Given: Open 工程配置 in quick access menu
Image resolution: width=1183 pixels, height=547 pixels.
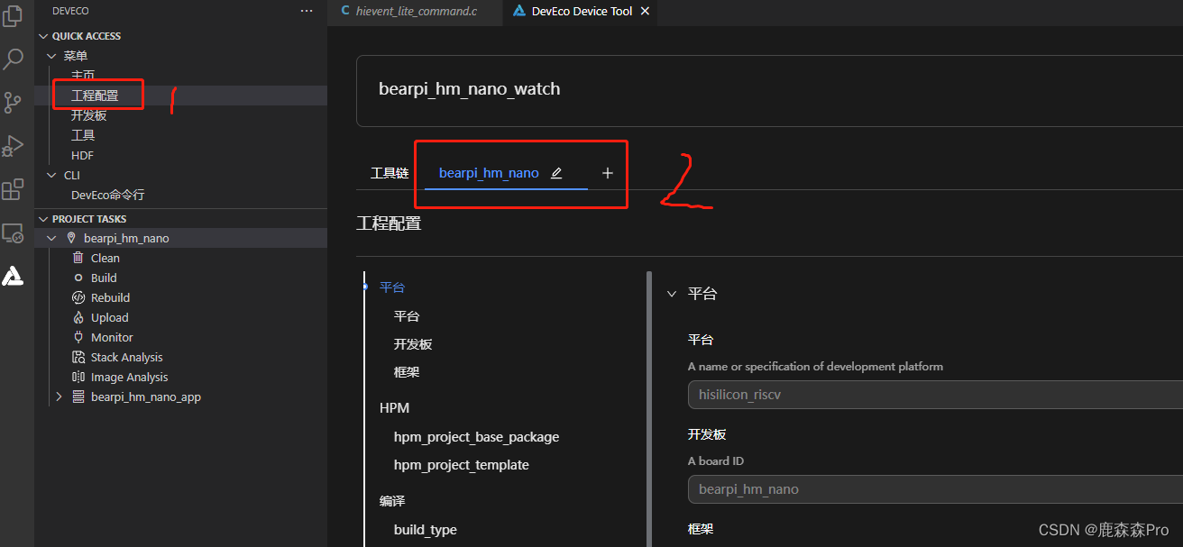Looking at the screenshot, I should coord(95,96).
